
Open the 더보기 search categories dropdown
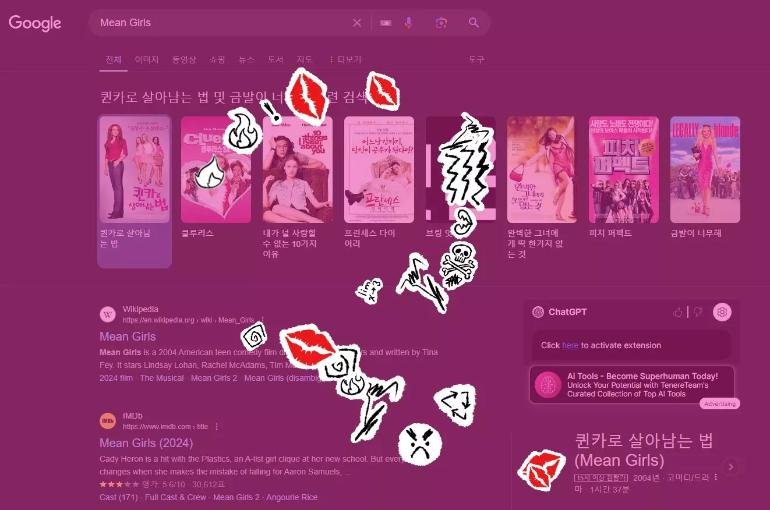tap(347, 59)
